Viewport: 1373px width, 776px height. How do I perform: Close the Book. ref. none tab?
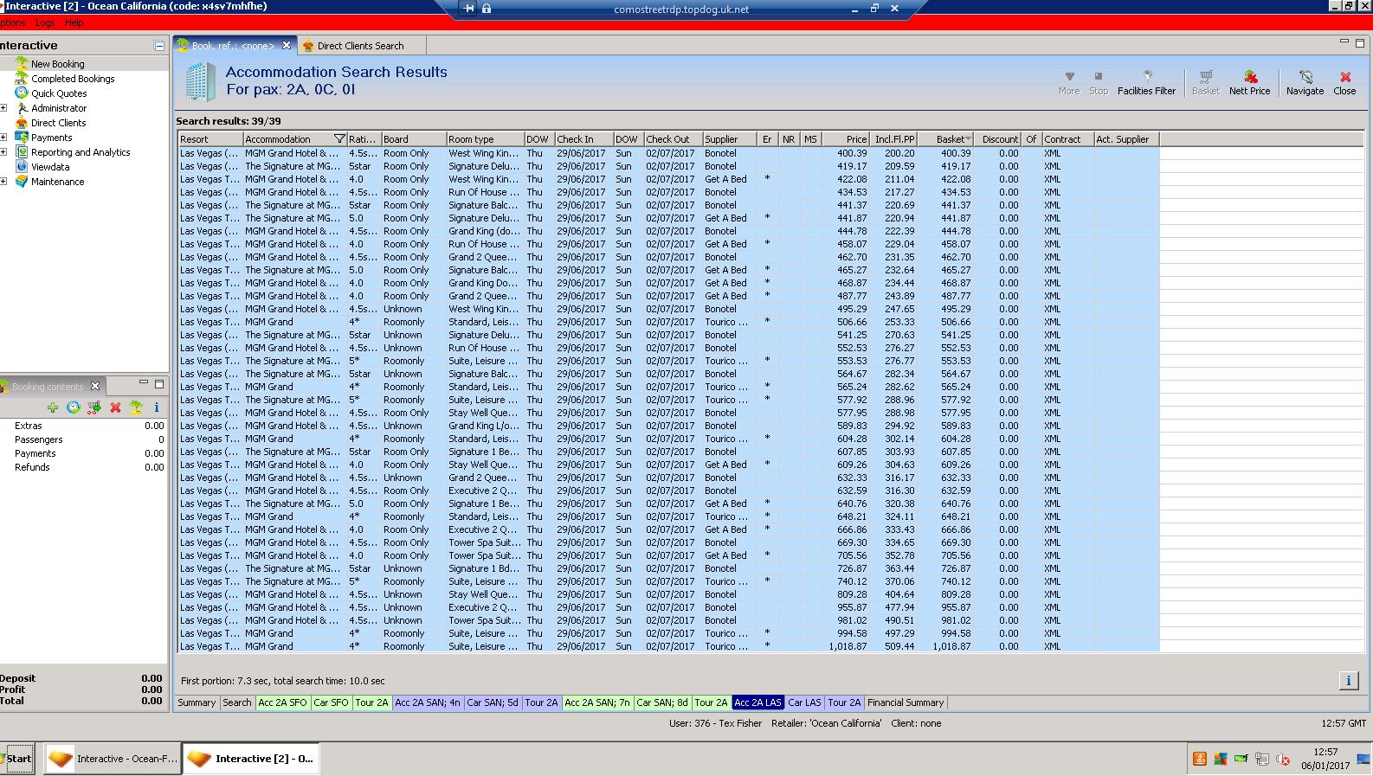click(287, 46)
